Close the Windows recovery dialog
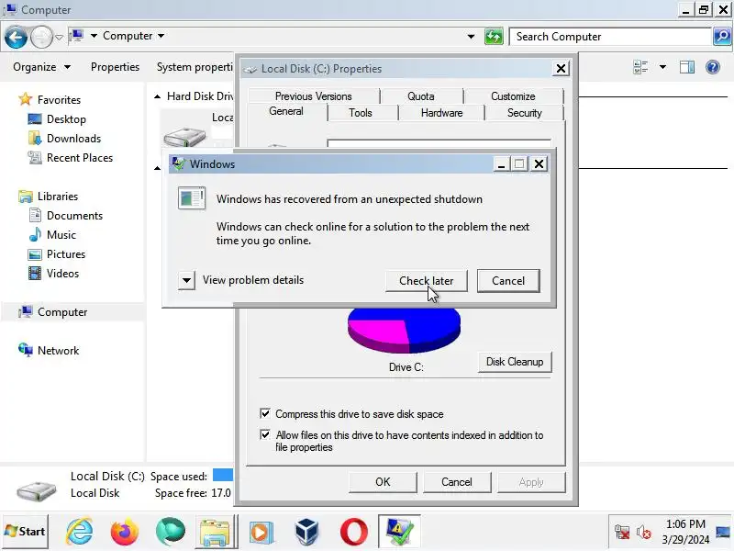This screenshot has width=734, height=551. 539,164
